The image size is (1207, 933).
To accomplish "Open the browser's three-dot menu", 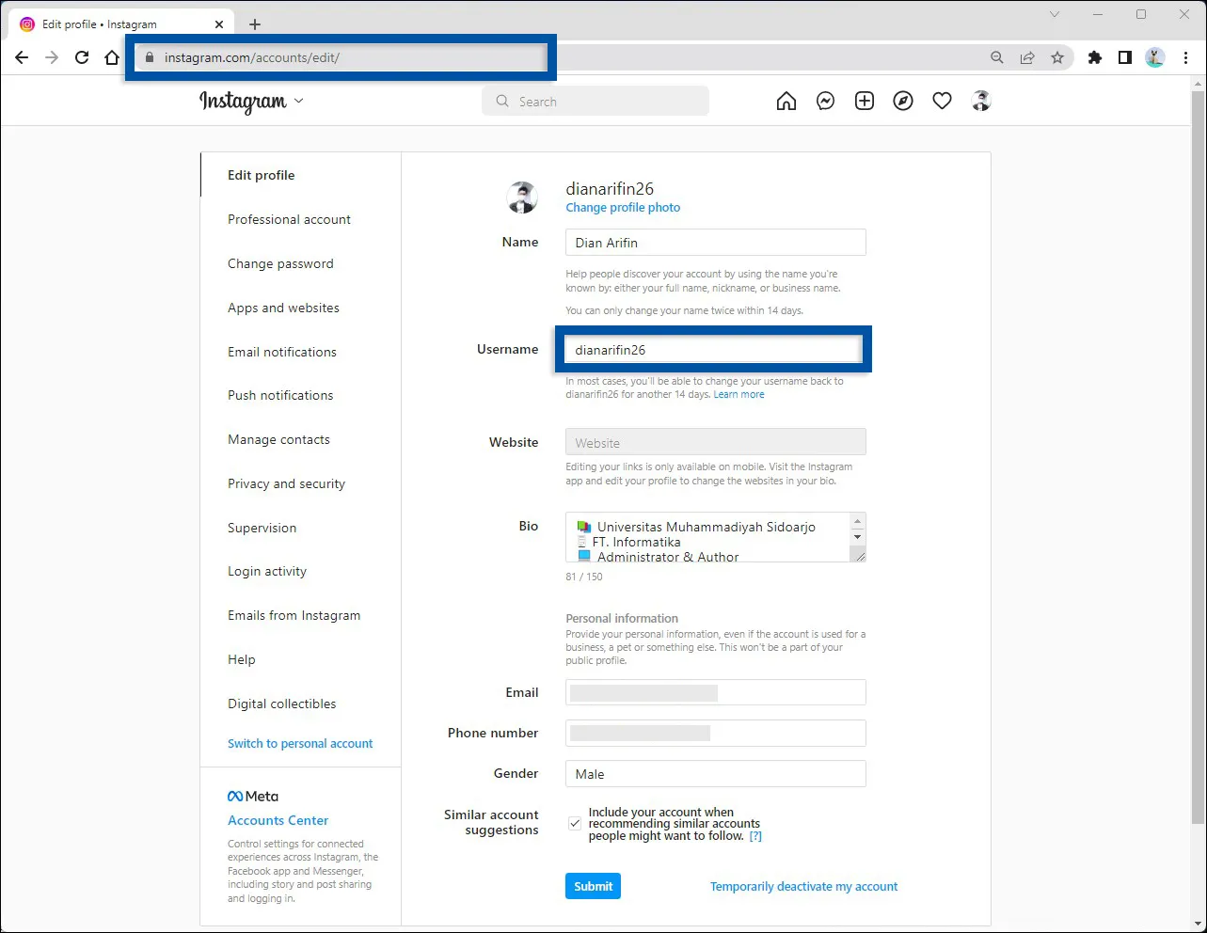I will [1185, 57].
